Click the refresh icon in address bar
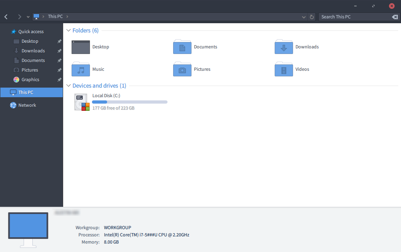 coord(312,17)
